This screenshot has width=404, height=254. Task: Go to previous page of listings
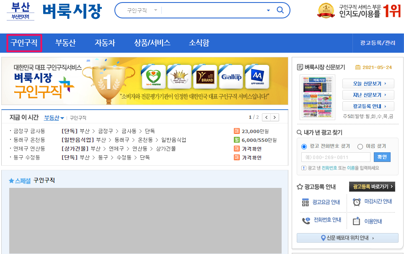[267, 117]
